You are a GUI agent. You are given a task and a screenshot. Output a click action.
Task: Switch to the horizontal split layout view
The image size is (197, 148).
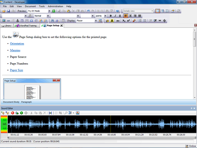[x=162, y=11]
